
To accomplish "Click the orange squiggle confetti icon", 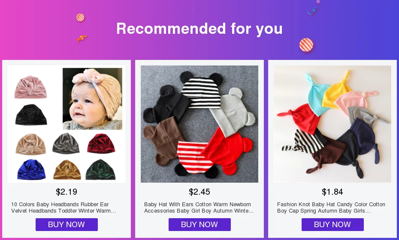I will pos(82,39).
